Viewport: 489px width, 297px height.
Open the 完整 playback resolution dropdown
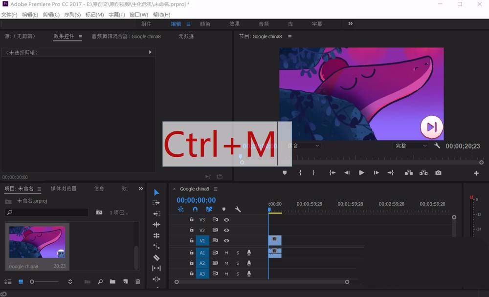tap(411, 146)
